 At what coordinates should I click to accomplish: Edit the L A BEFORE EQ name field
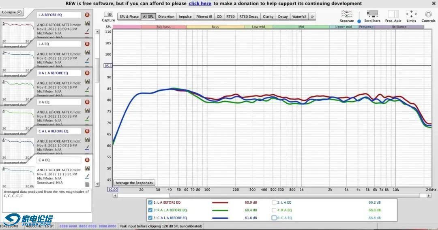59,15
